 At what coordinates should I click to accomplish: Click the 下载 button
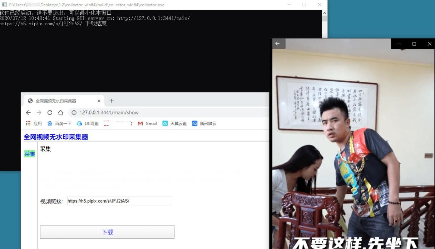(x=107, y=232)
